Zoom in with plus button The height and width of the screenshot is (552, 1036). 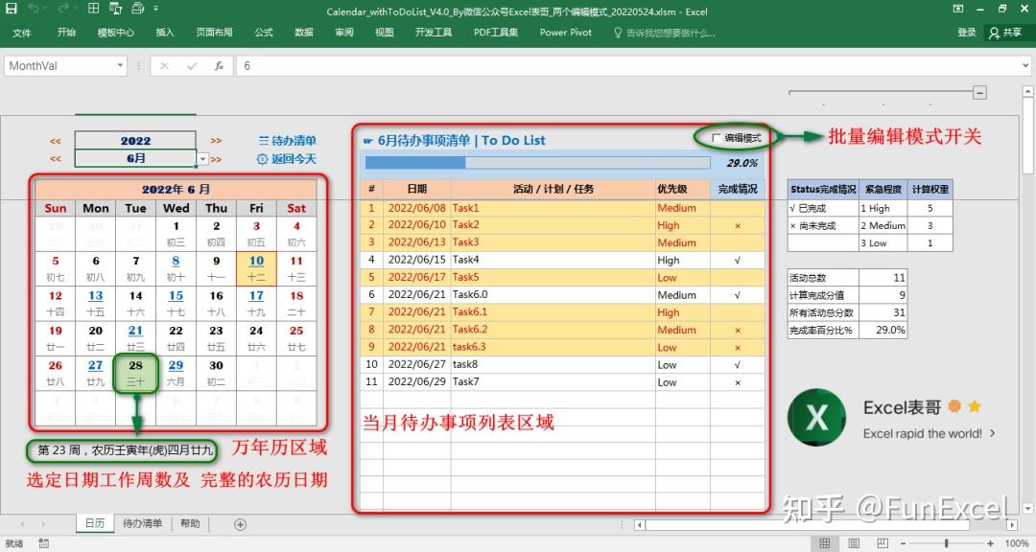coord(990,542)
